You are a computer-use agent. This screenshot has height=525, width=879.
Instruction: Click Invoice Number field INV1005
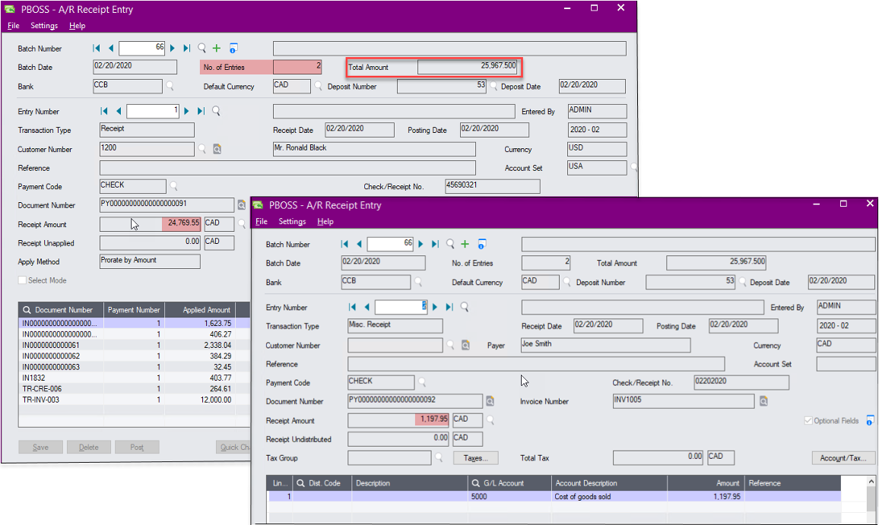[684, 401]
